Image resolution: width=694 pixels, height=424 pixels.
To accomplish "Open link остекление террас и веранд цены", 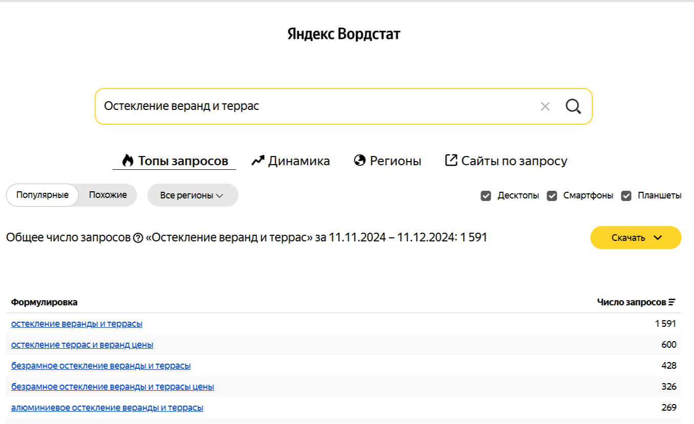I will [82, 345].
